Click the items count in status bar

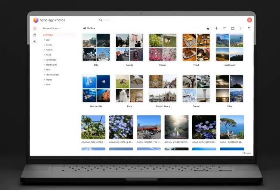coord(246,153)
